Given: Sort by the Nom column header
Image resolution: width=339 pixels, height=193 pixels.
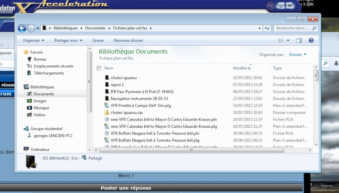Looking at the screenshot, I should point(109,68).
